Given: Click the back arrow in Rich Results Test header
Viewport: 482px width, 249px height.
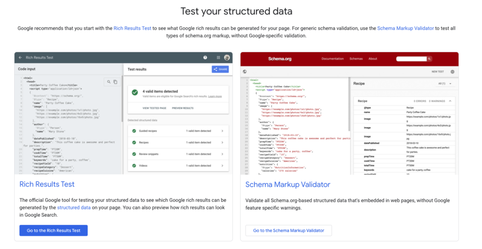Looking at the screenshot, I should pos(20,57).
